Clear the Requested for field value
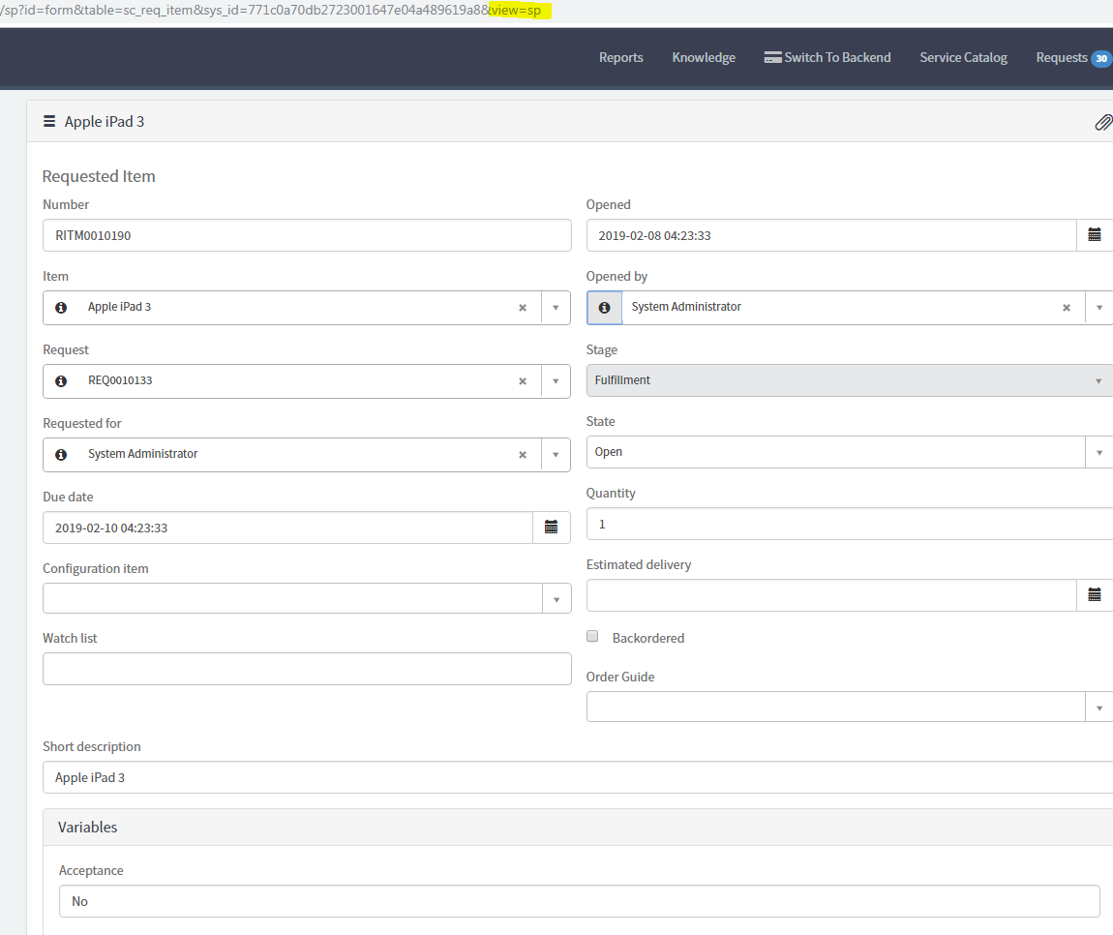The height and width of the screenshot is (935, 1113). pyautogui.click(x=523, y=454)
